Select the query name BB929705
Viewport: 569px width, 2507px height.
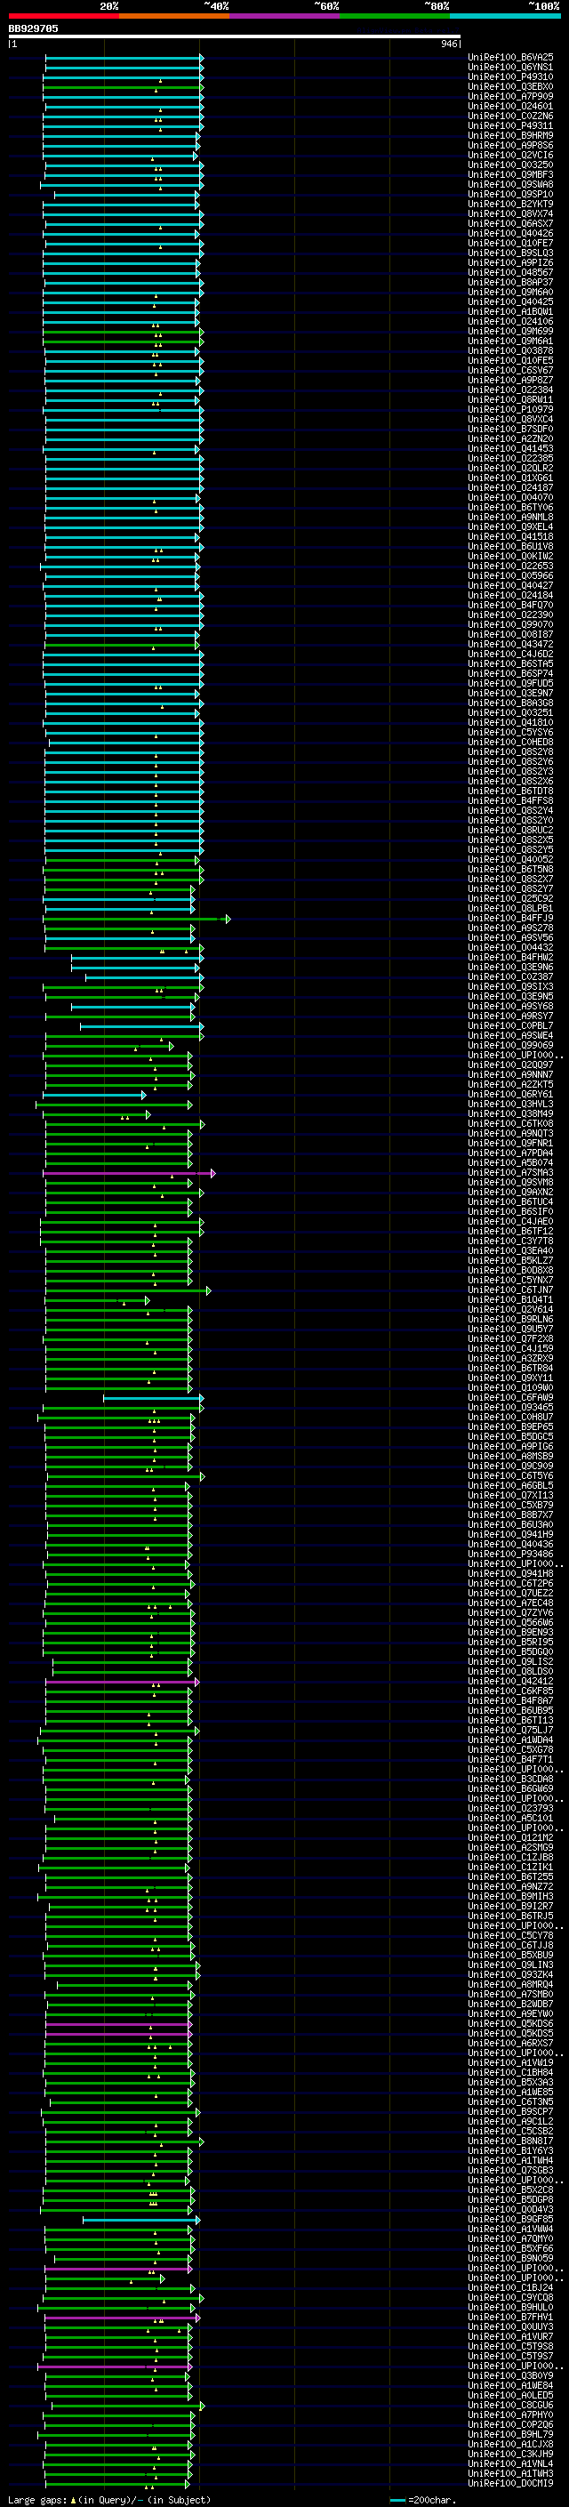(x=33, y=28)
